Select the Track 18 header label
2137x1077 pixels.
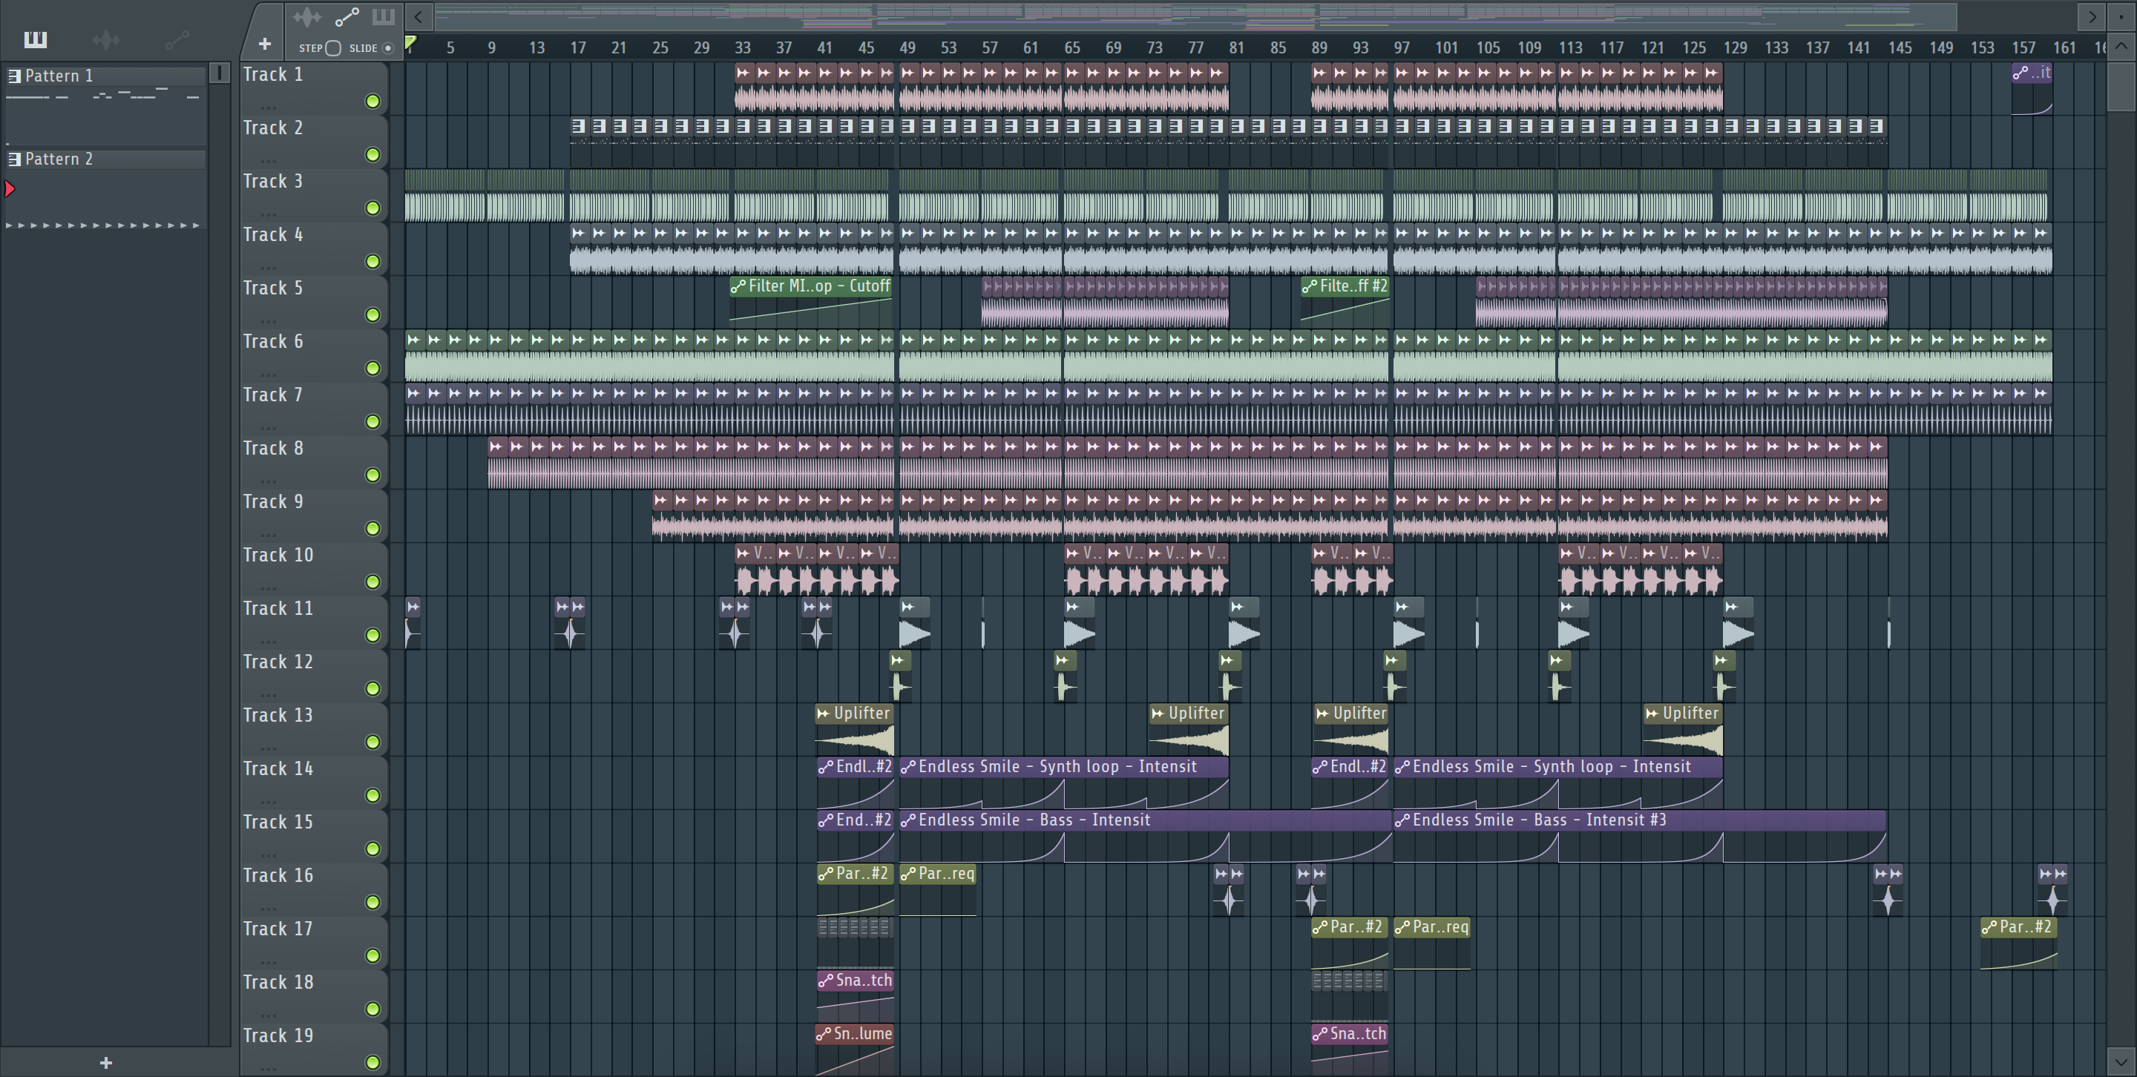point(278,983)
